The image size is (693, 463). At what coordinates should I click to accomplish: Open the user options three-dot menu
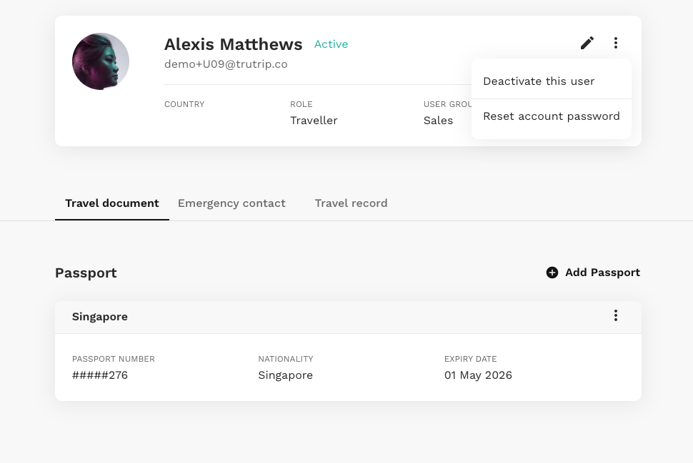click(616, 43)
